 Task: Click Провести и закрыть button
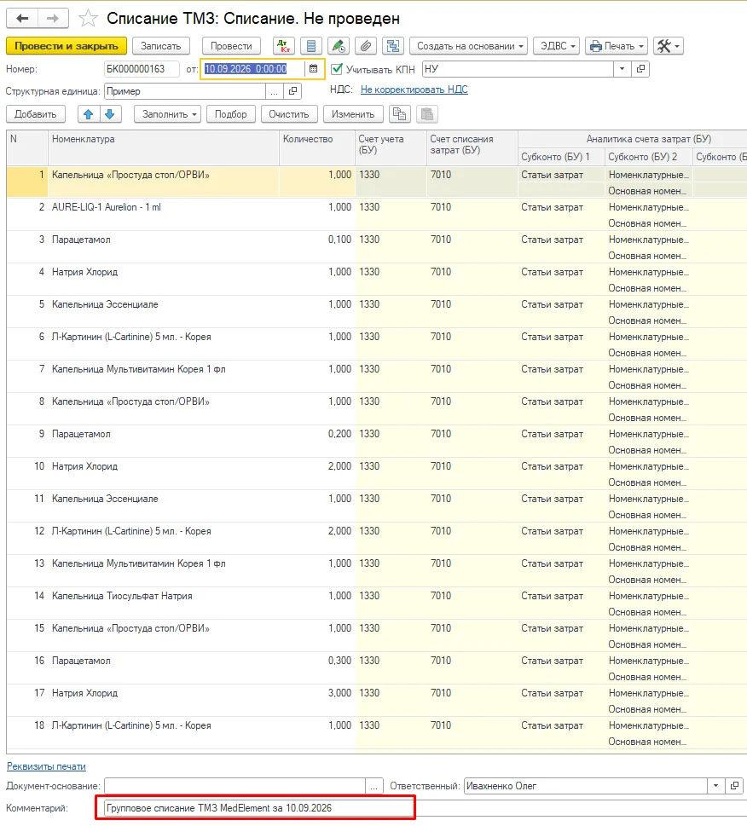67,46
